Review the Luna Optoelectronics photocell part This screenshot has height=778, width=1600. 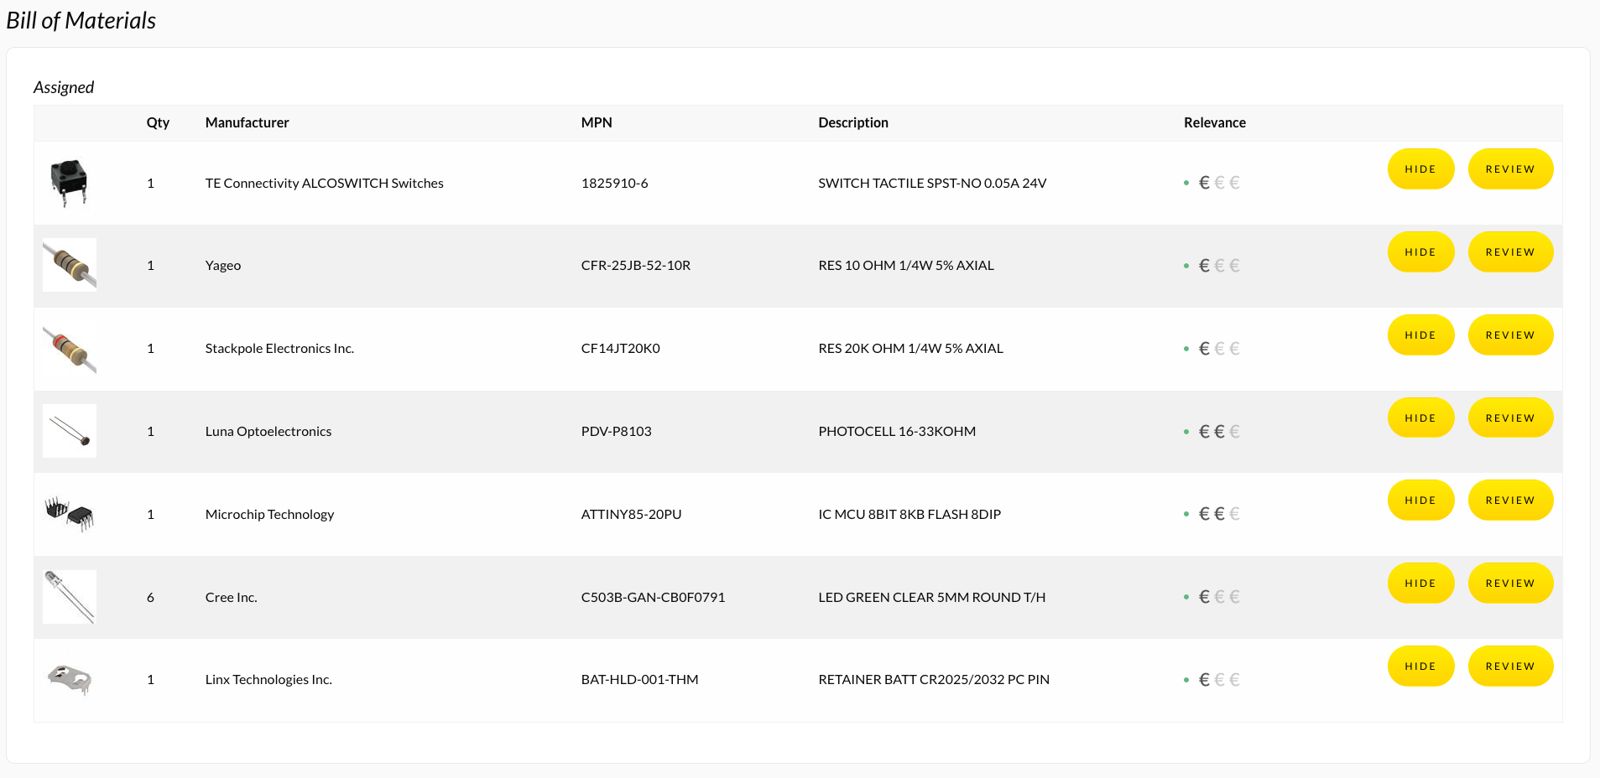point(1509,417)
